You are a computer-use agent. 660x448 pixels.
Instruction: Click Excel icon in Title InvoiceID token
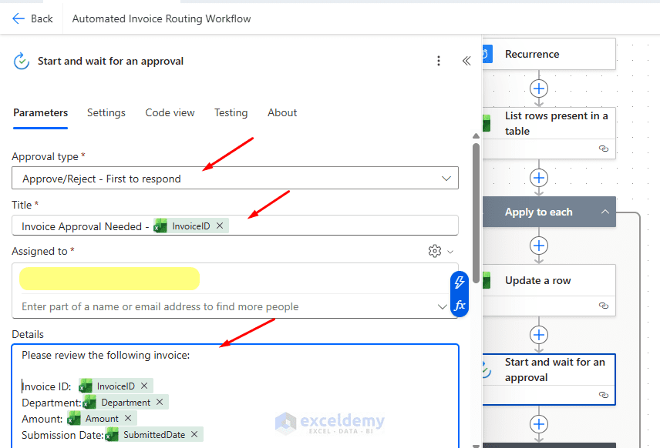(x=160, y=226)
